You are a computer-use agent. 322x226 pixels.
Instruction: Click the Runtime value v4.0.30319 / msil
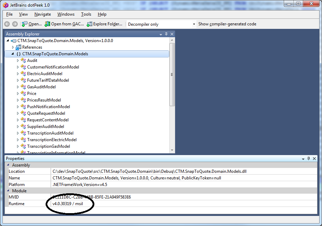point(68,204)
